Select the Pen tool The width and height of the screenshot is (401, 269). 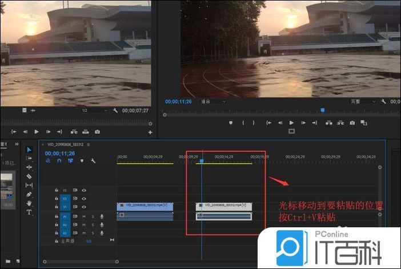[29, 194]
